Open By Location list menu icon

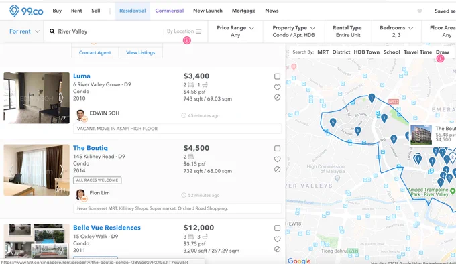[198, 31]
